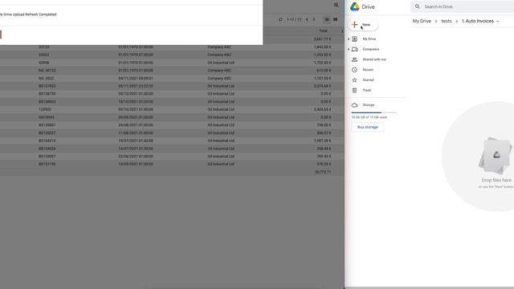Go to tests breadcrumb folder
This screenshot has width=514, height=289.
(447, 21)
